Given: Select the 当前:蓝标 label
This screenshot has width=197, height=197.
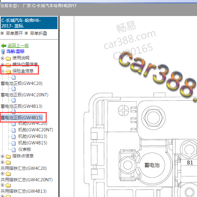Looking at the screenshot, I should click(x=15, y=51).
